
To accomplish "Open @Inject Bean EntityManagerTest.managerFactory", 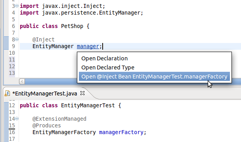I will tap(154, 77).
